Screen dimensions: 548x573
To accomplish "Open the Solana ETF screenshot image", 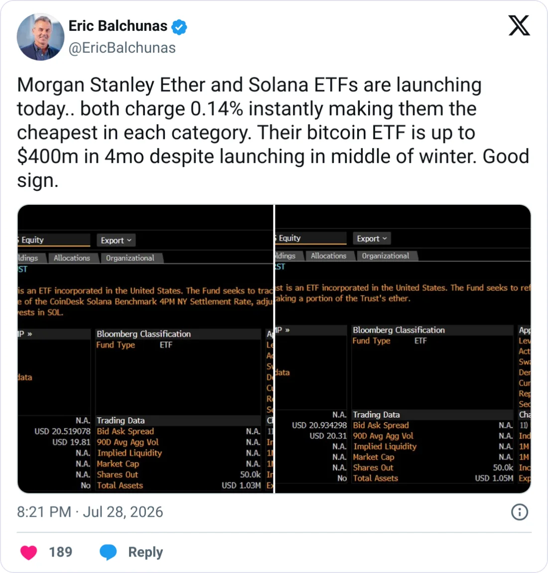I will (145, 349).
